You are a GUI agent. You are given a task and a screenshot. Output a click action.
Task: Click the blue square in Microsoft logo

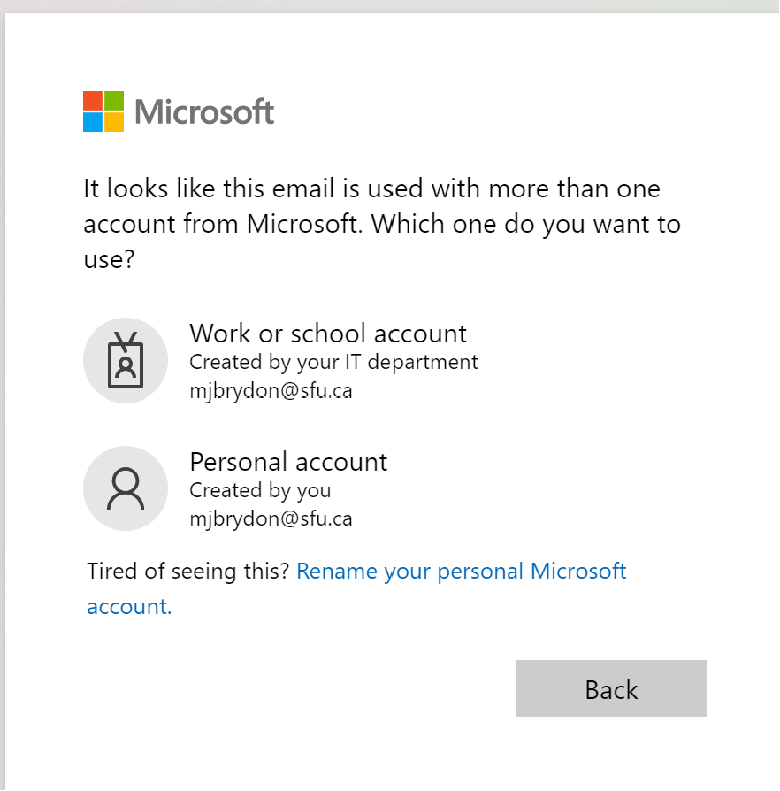[x=93, y=122]
